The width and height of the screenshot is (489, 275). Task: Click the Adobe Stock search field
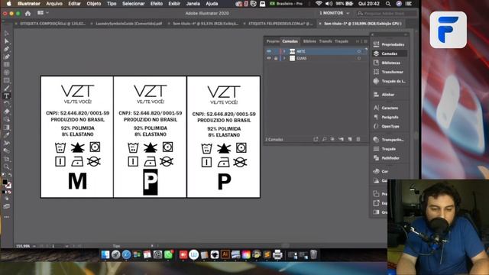pyautogui.click(x=387, y=13)
